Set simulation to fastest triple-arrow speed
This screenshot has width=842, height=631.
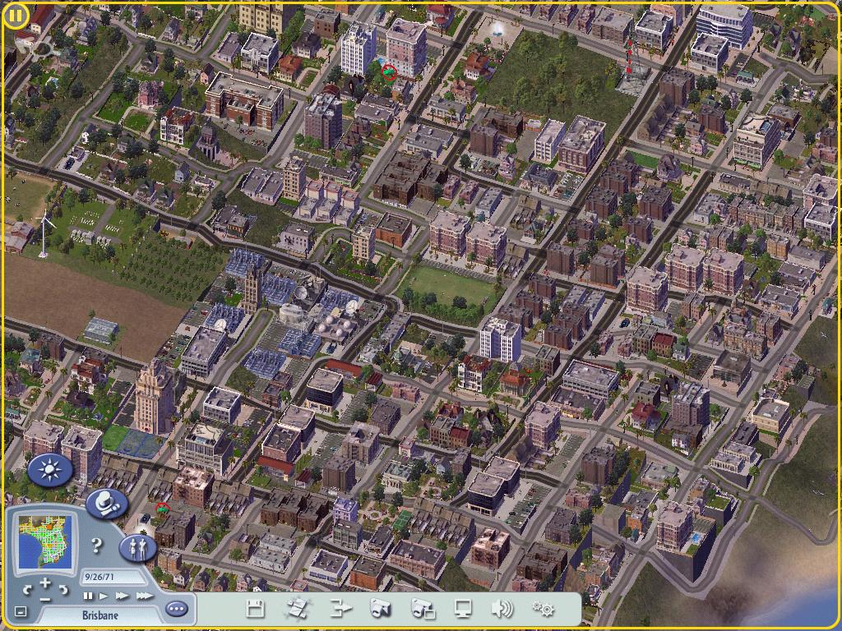[x=144, y=596]
